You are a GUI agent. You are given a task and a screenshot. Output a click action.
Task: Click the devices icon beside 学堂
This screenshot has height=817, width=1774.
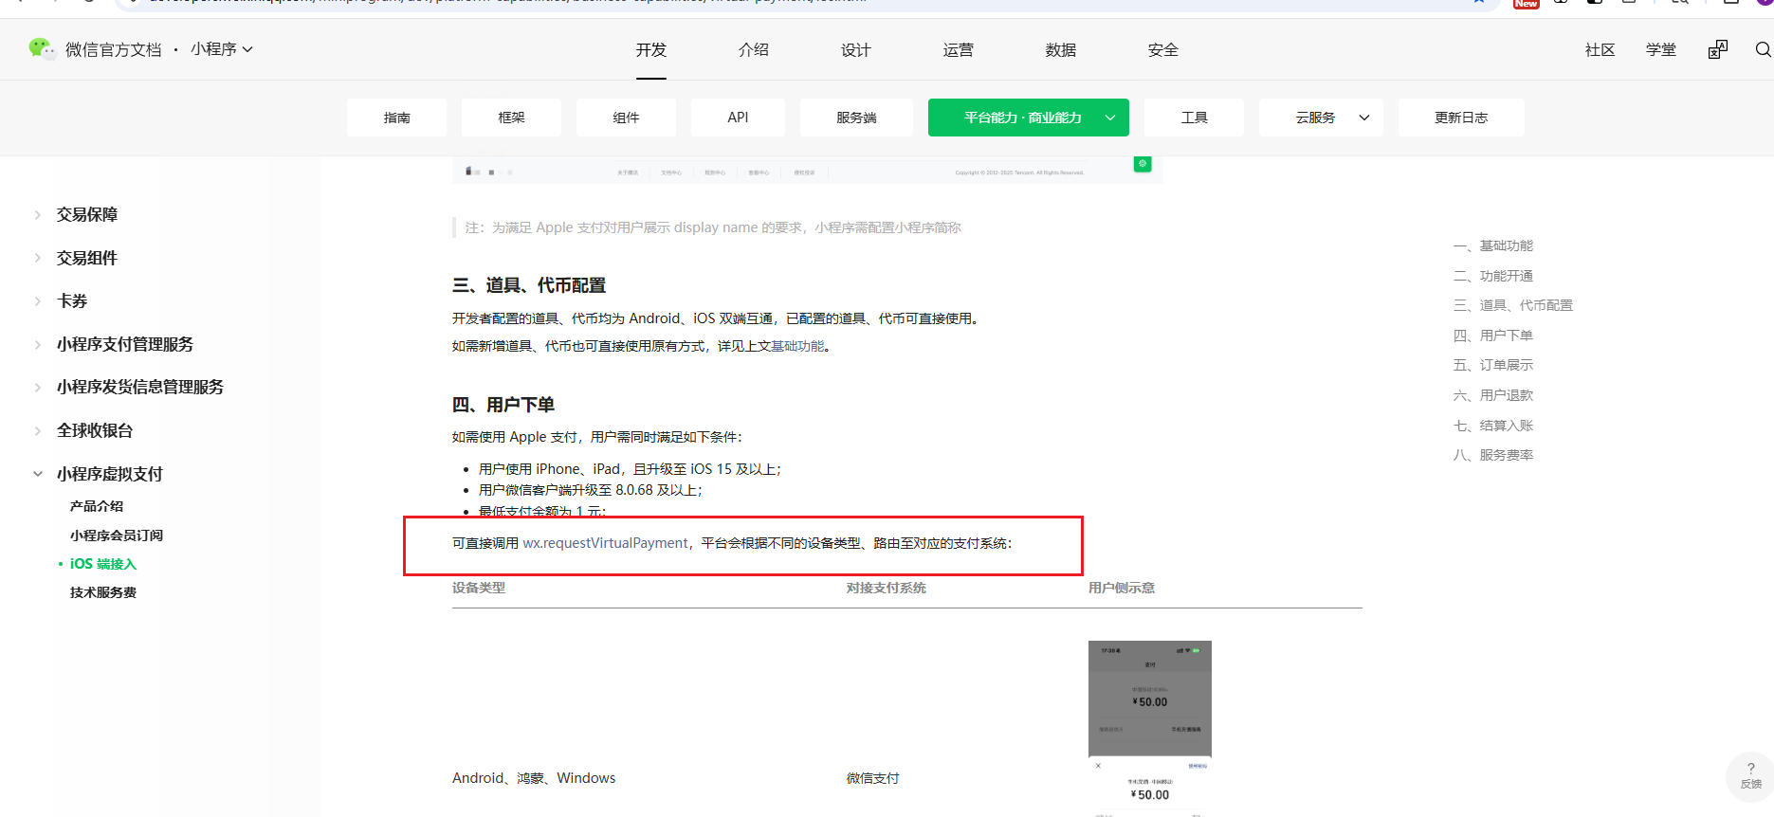tap(1718, 49)
